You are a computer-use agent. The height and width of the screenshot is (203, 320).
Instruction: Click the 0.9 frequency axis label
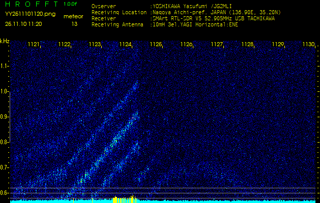point(4,117)
